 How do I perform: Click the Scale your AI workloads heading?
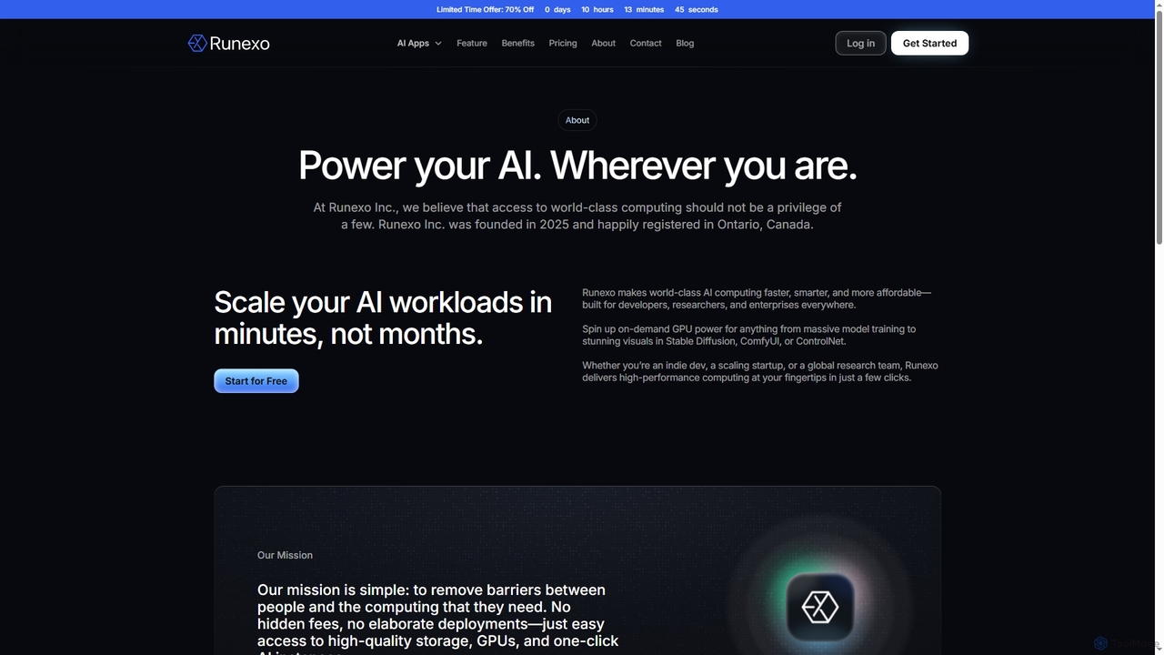point(383,317)
